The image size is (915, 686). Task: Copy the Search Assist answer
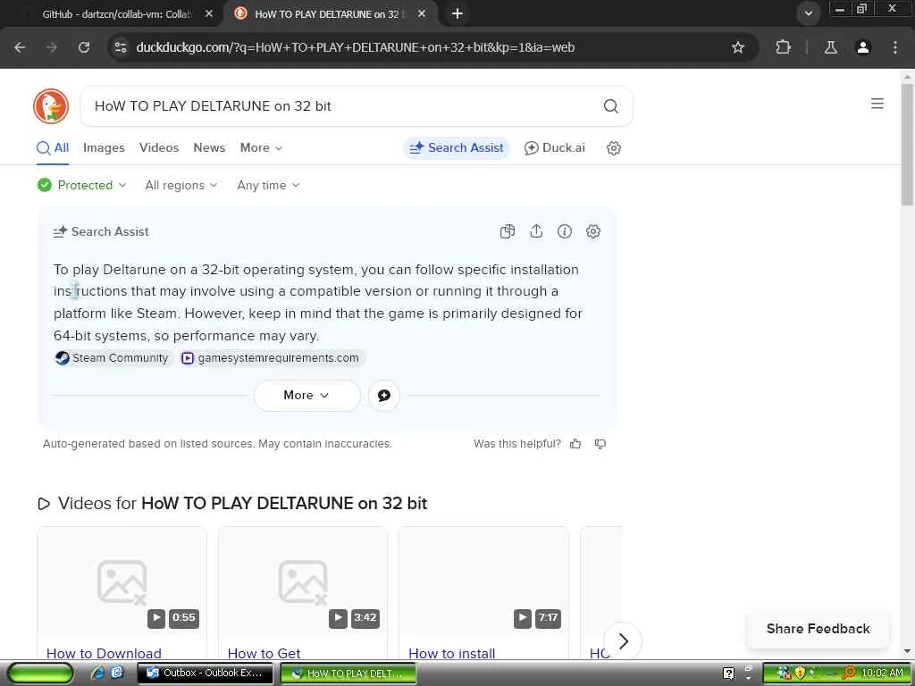point(508,231)
